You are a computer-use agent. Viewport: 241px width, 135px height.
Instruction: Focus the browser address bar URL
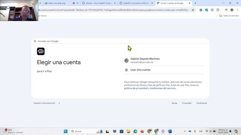[x=114, y=10]
